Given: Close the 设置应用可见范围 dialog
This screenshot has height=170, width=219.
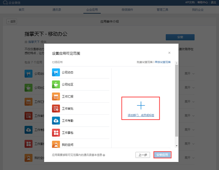Looking at the screenshot, I should point(170,53).
